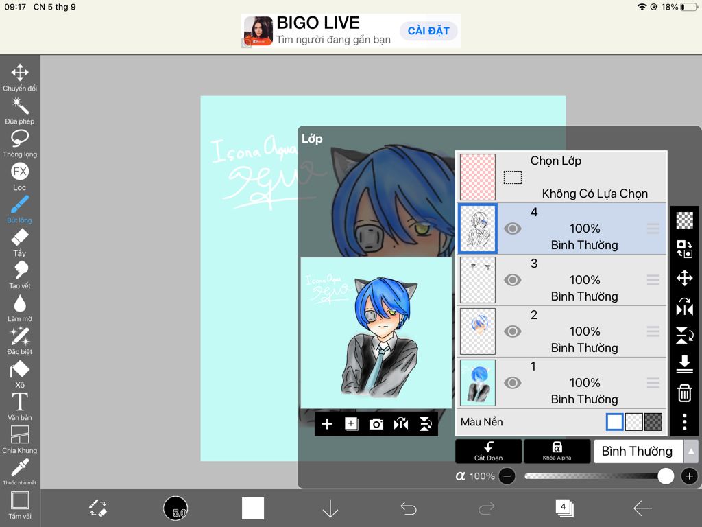Select the Chia Khung frame divider tool
This screenshot has width=702, height=527.
[x=20, y=440]
